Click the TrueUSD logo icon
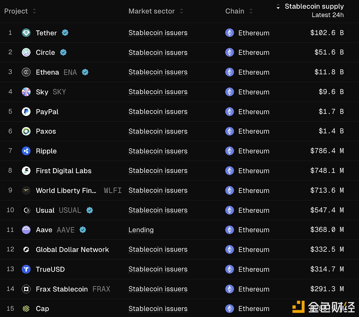359x317 pixels. (x=26, y=269)
